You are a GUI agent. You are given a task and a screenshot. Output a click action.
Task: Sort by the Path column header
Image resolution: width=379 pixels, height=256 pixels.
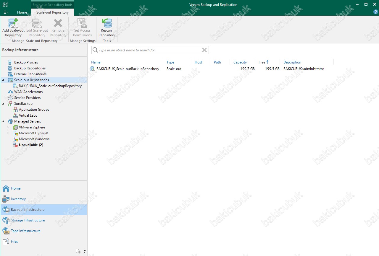(217, 62)
